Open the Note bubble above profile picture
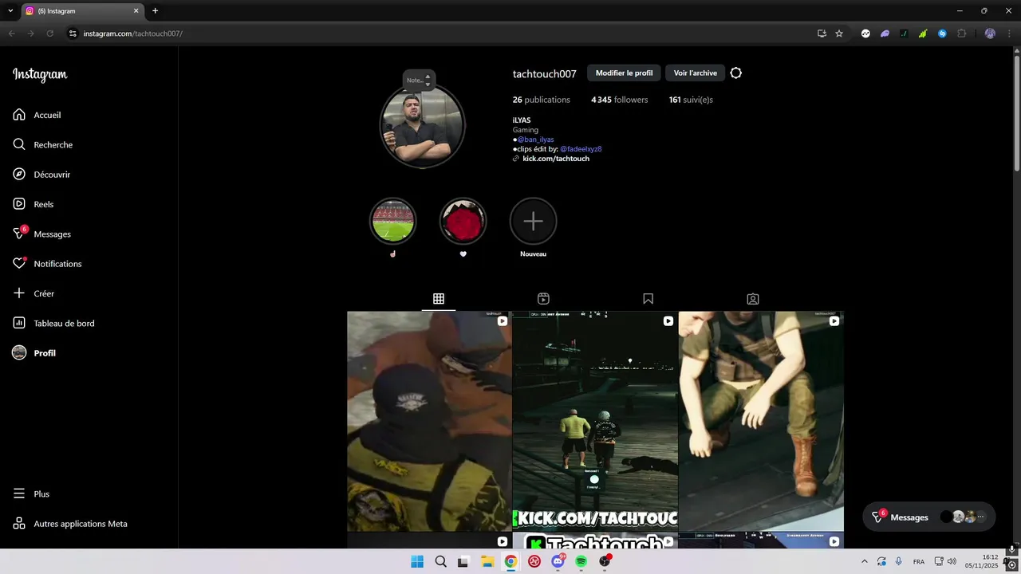The image size is (1021, 574). click(418, 80)
